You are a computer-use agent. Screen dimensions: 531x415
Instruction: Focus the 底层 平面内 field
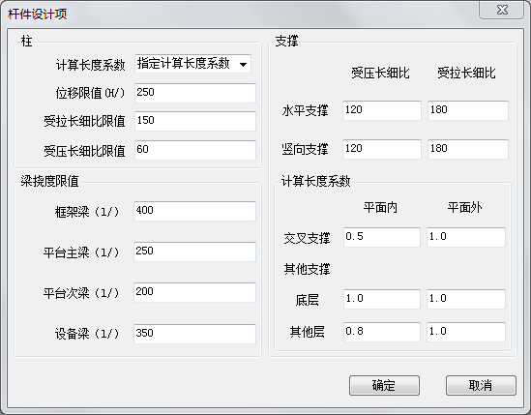point(382,299)
